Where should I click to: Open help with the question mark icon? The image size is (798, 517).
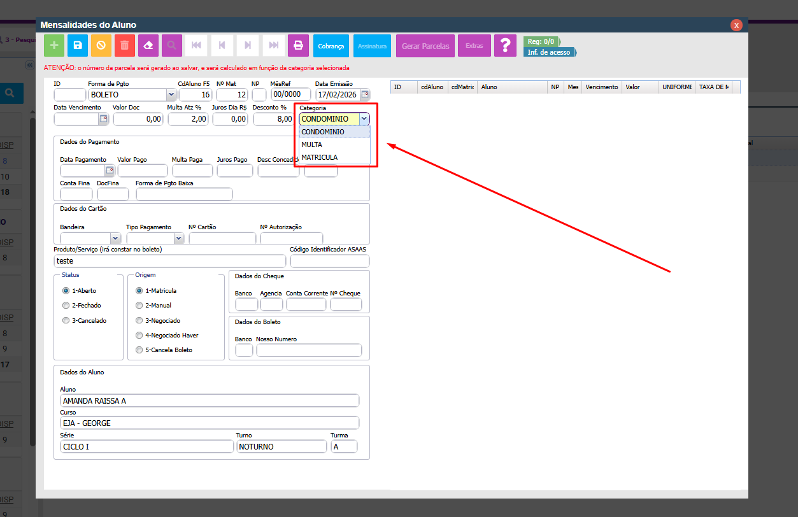[x=505, y=46]
